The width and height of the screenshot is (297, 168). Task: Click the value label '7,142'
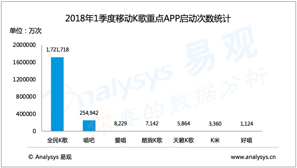point(152,124)
